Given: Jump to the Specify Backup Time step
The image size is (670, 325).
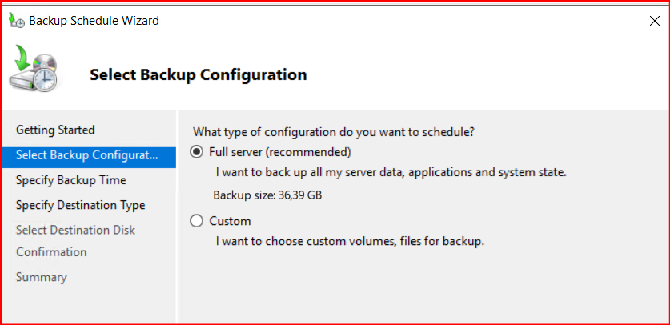Looking at the screenshot, I should pyautogui.click(x=70, y=180).
